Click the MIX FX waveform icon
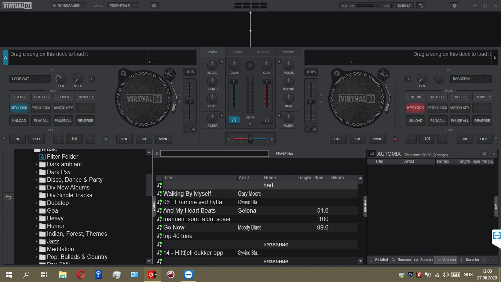This screenshot has height=282, width=501. coord(251,123)
